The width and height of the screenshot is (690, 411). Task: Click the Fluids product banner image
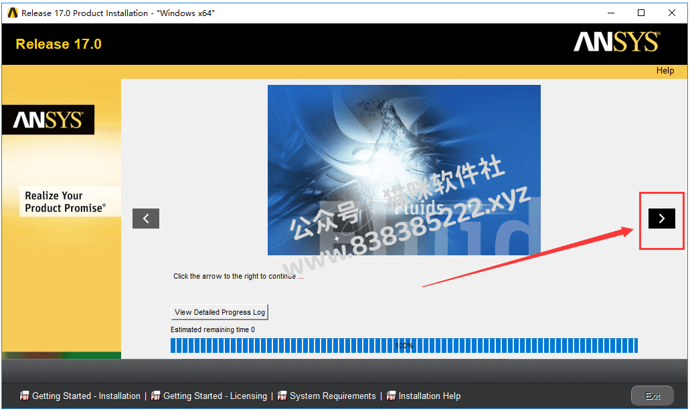[404, 170]
